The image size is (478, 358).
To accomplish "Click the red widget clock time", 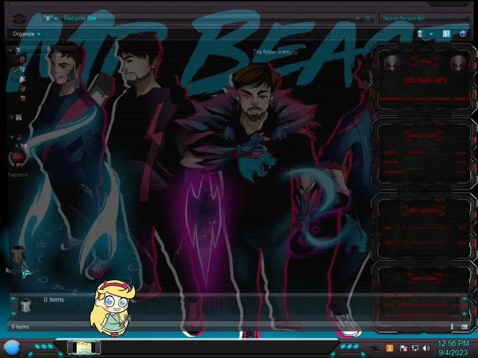I will click(424, 80).
